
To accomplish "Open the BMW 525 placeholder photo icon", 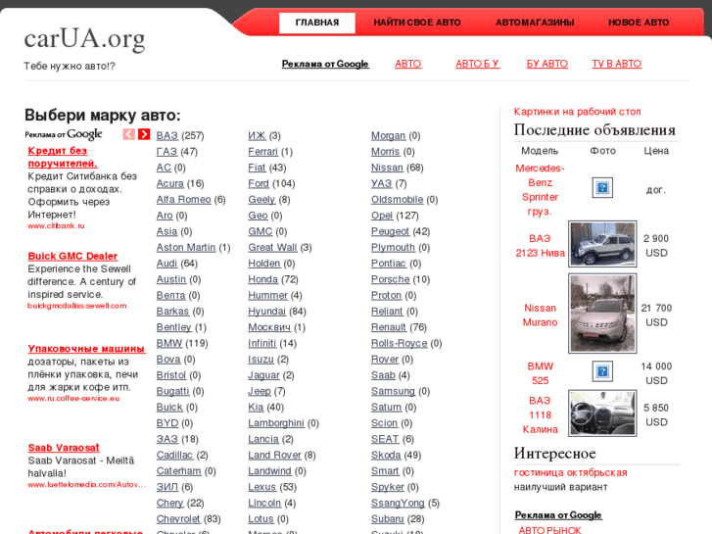I will pyautogui.click(x=602, y=371).
